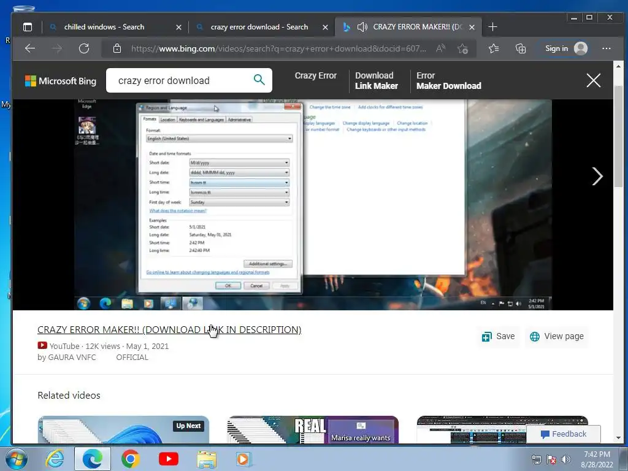Open the third related video thumbnail
Image resolution: width=628 pixels, height=471 pixels.
502,430
